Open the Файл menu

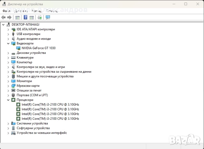coord(6,11)
